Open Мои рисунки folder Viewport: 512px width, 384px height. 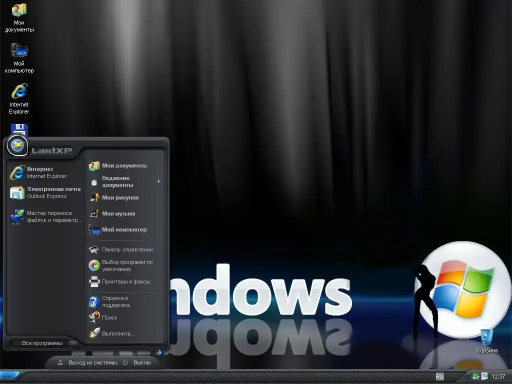[x=113, y=197]
